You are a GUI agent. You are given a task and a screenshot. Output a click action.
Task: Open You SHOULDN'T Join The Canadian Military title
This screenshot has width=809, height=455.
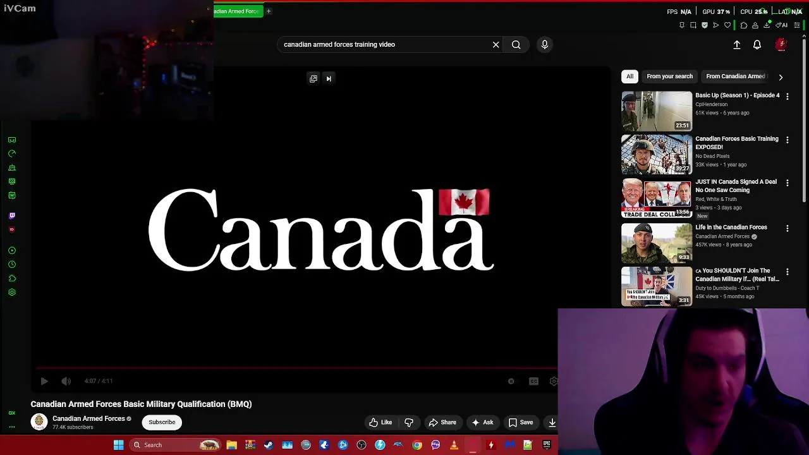pyautogui.click(x=738, y=275)
